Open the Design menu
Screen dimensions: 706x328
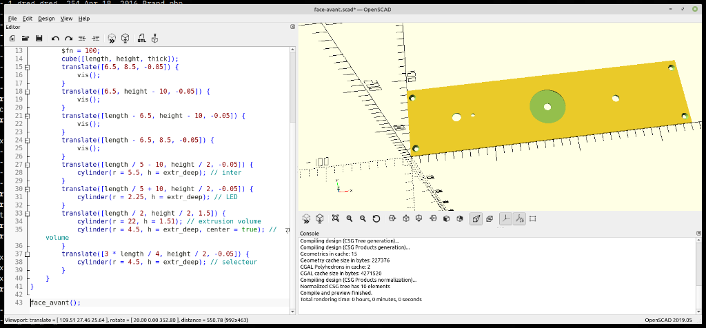pos(46,19)
